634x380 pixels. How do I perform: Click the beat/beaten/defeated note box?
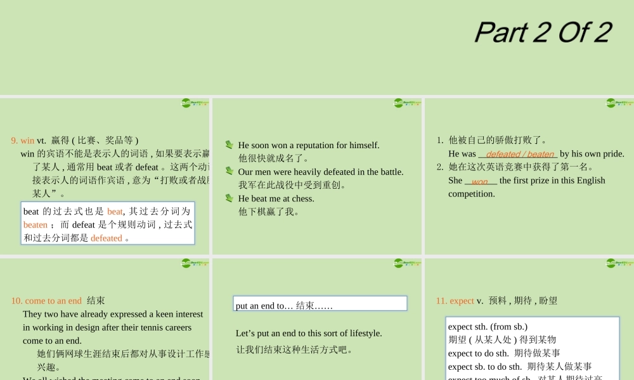pos(108,224)
